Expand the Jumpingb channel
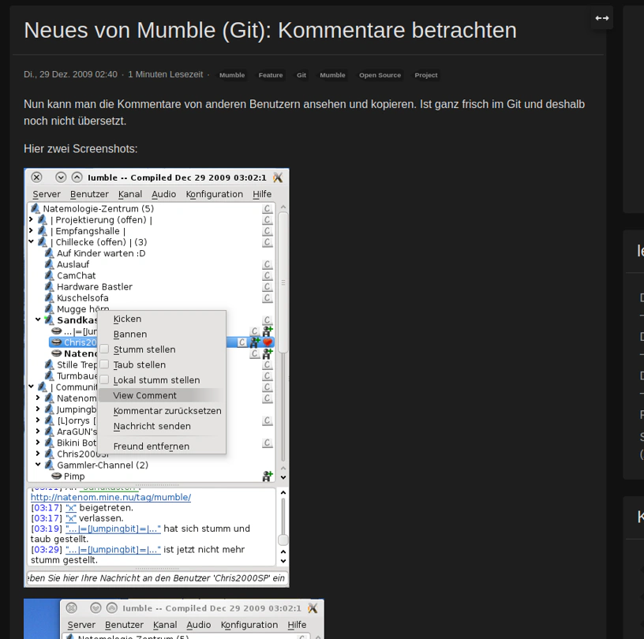Image resolution: width=644 pixels, height=639 pixels. tap(38, 409)
